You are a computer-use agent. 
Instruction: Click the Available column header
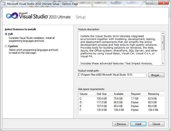tap(121, 94)
